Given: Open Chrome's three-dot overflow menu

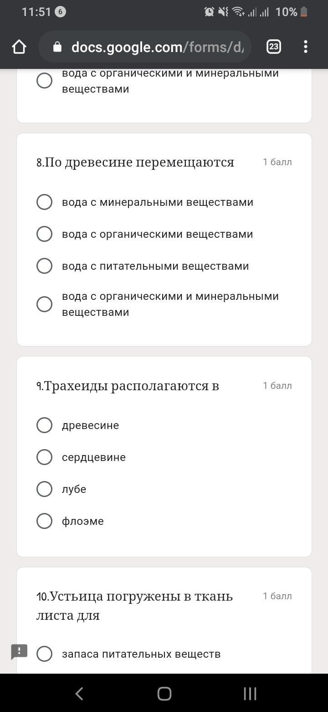Looking at the screenshot, I should click(306, 47).
